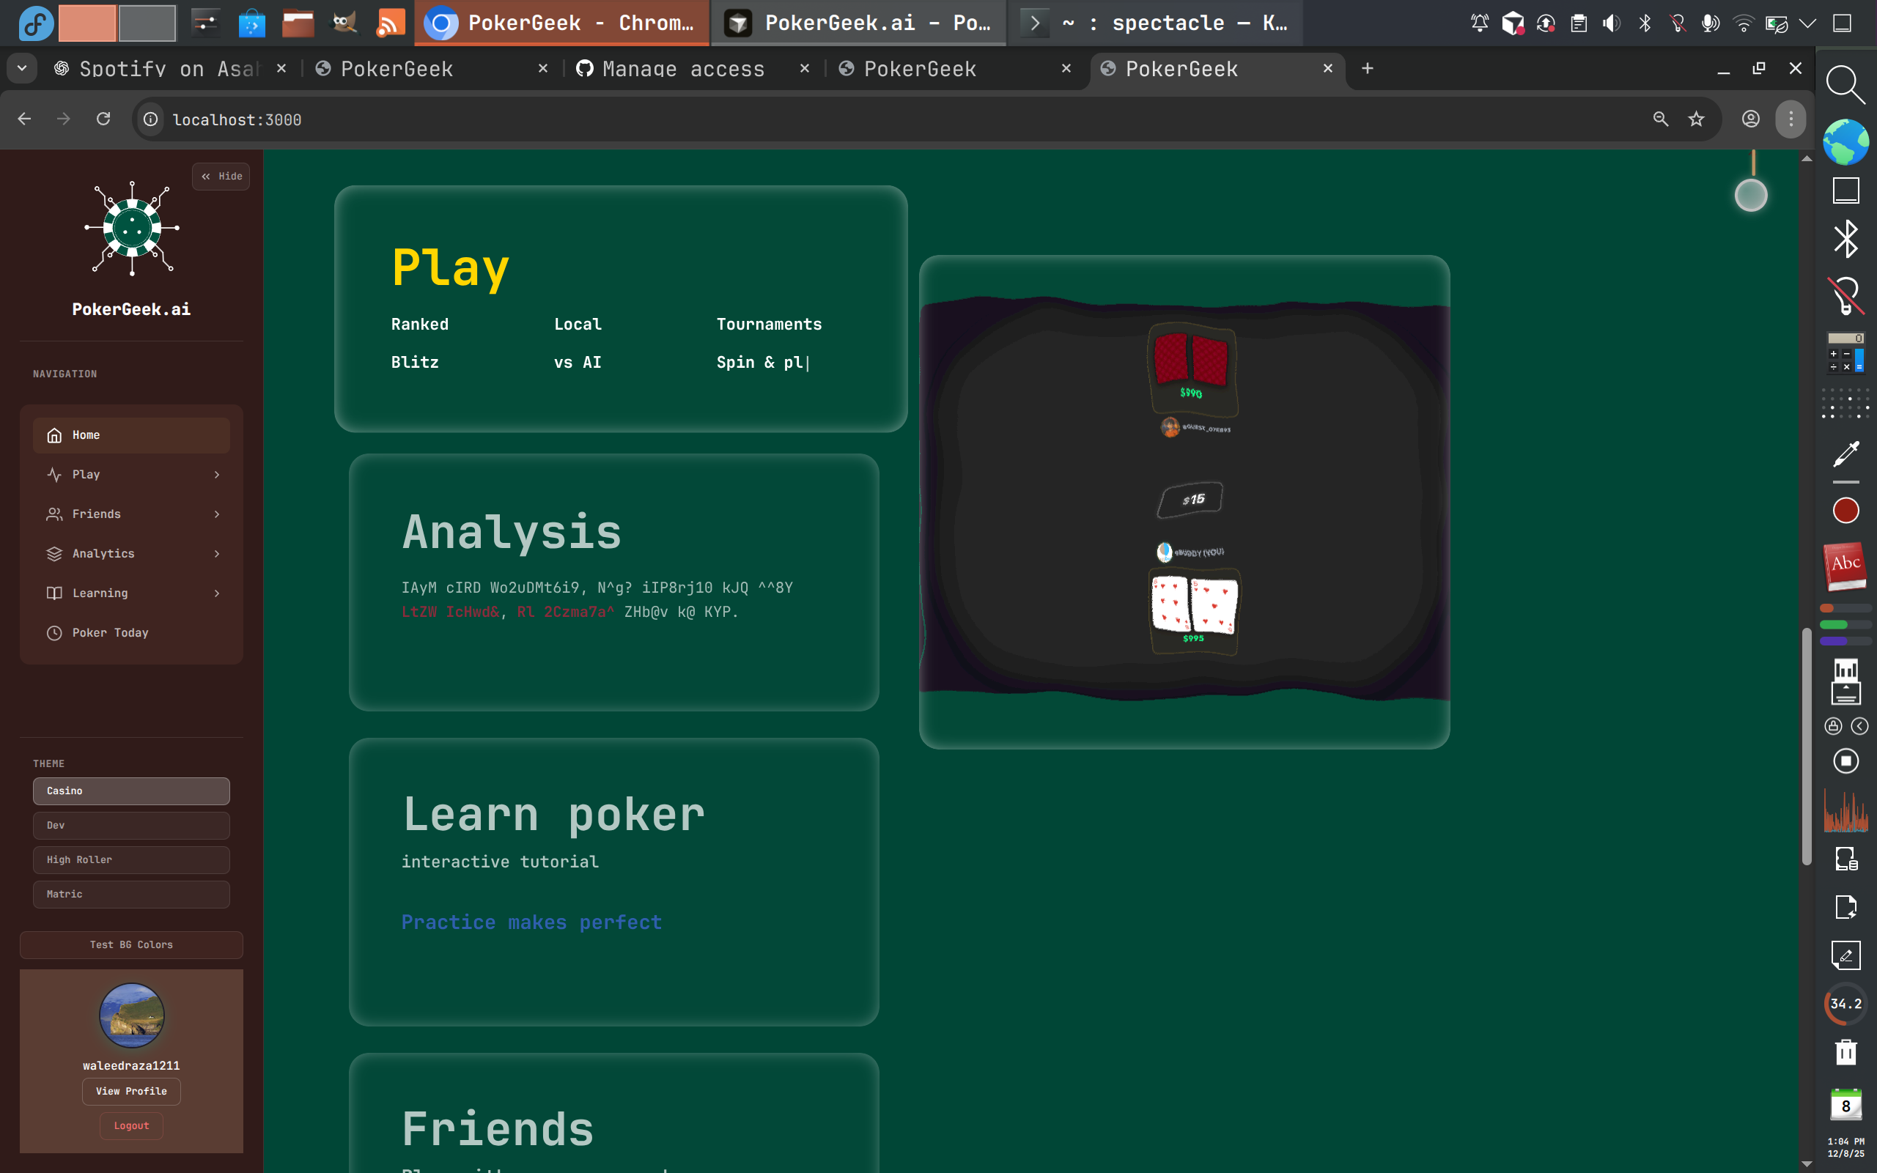Switch theme to Dev
Viewport: 1877px width, 1173px height.
(x=131, y=825)
